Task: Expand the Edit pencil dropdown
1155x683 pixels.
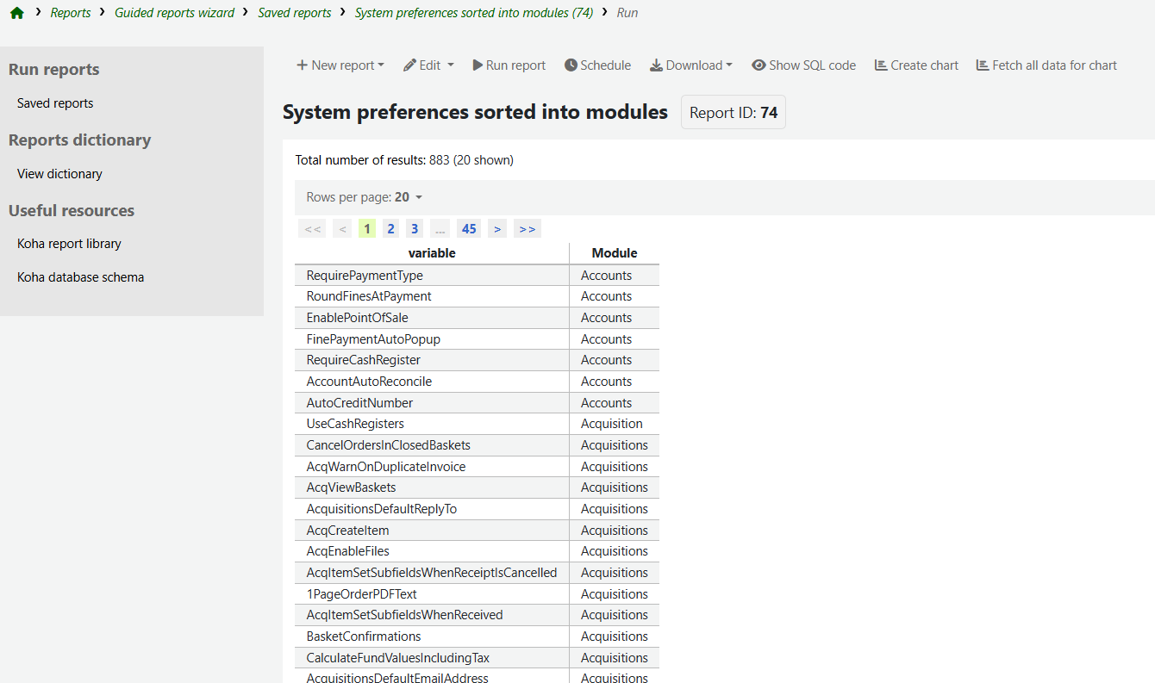Action: 428,65
